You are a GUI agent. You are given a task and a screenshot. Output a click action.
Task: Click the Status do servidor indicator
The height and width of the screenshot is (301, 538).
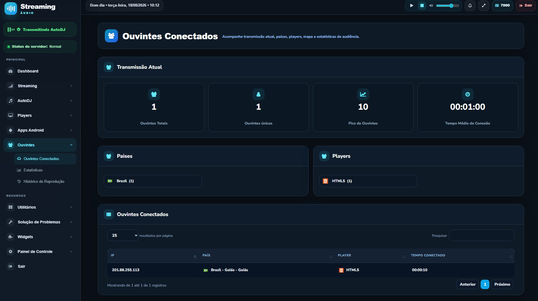point(40,47)
